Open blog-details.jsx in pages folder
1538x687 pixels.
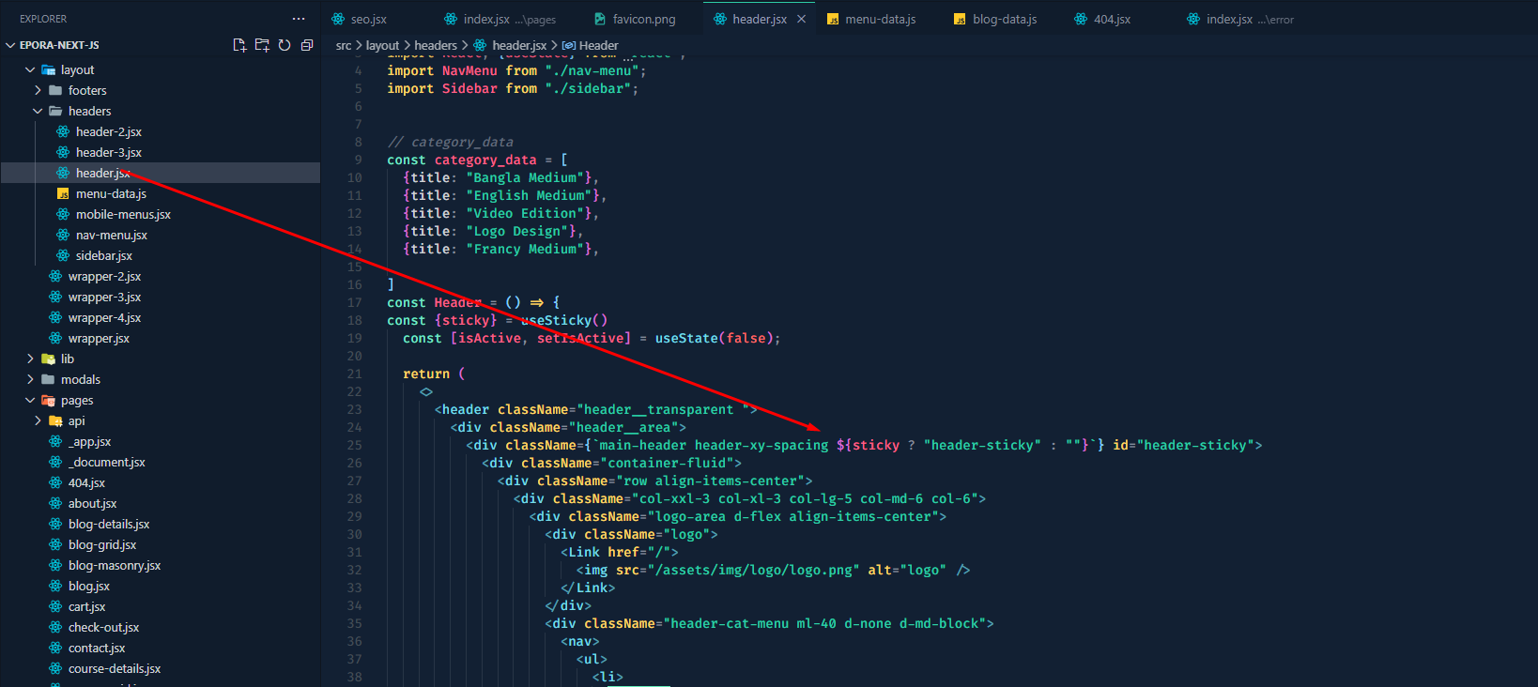tap(109, 524)
